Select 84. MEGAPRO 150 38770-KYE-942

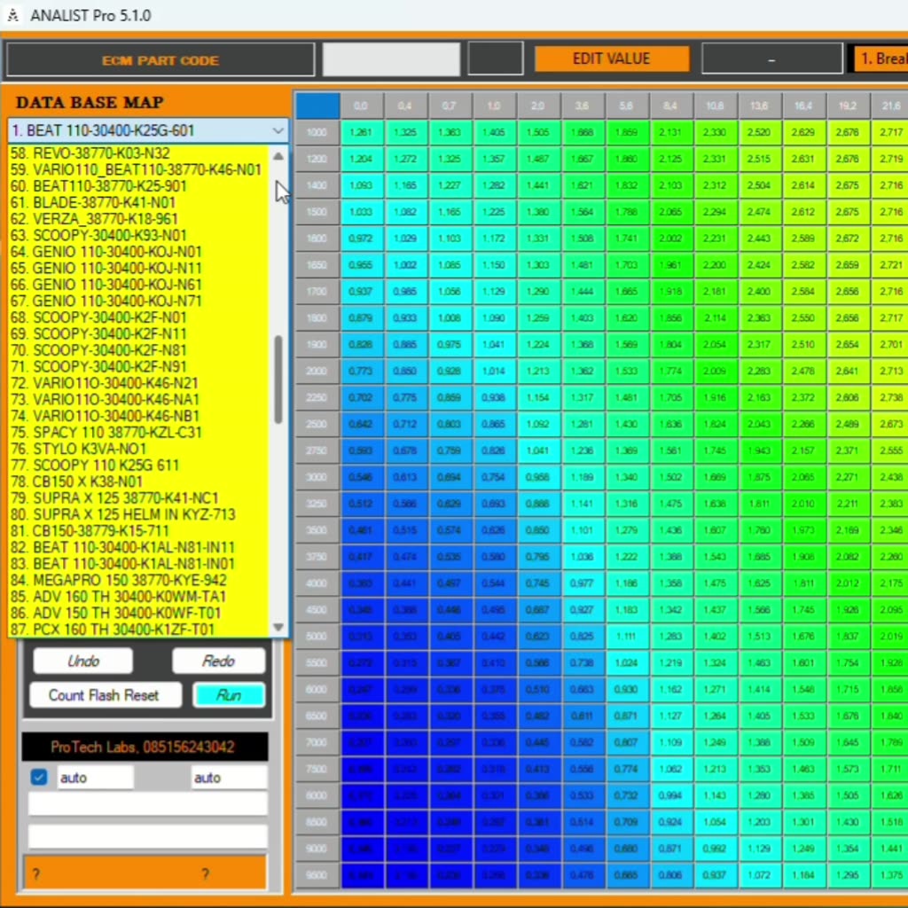tap(137, 580)
